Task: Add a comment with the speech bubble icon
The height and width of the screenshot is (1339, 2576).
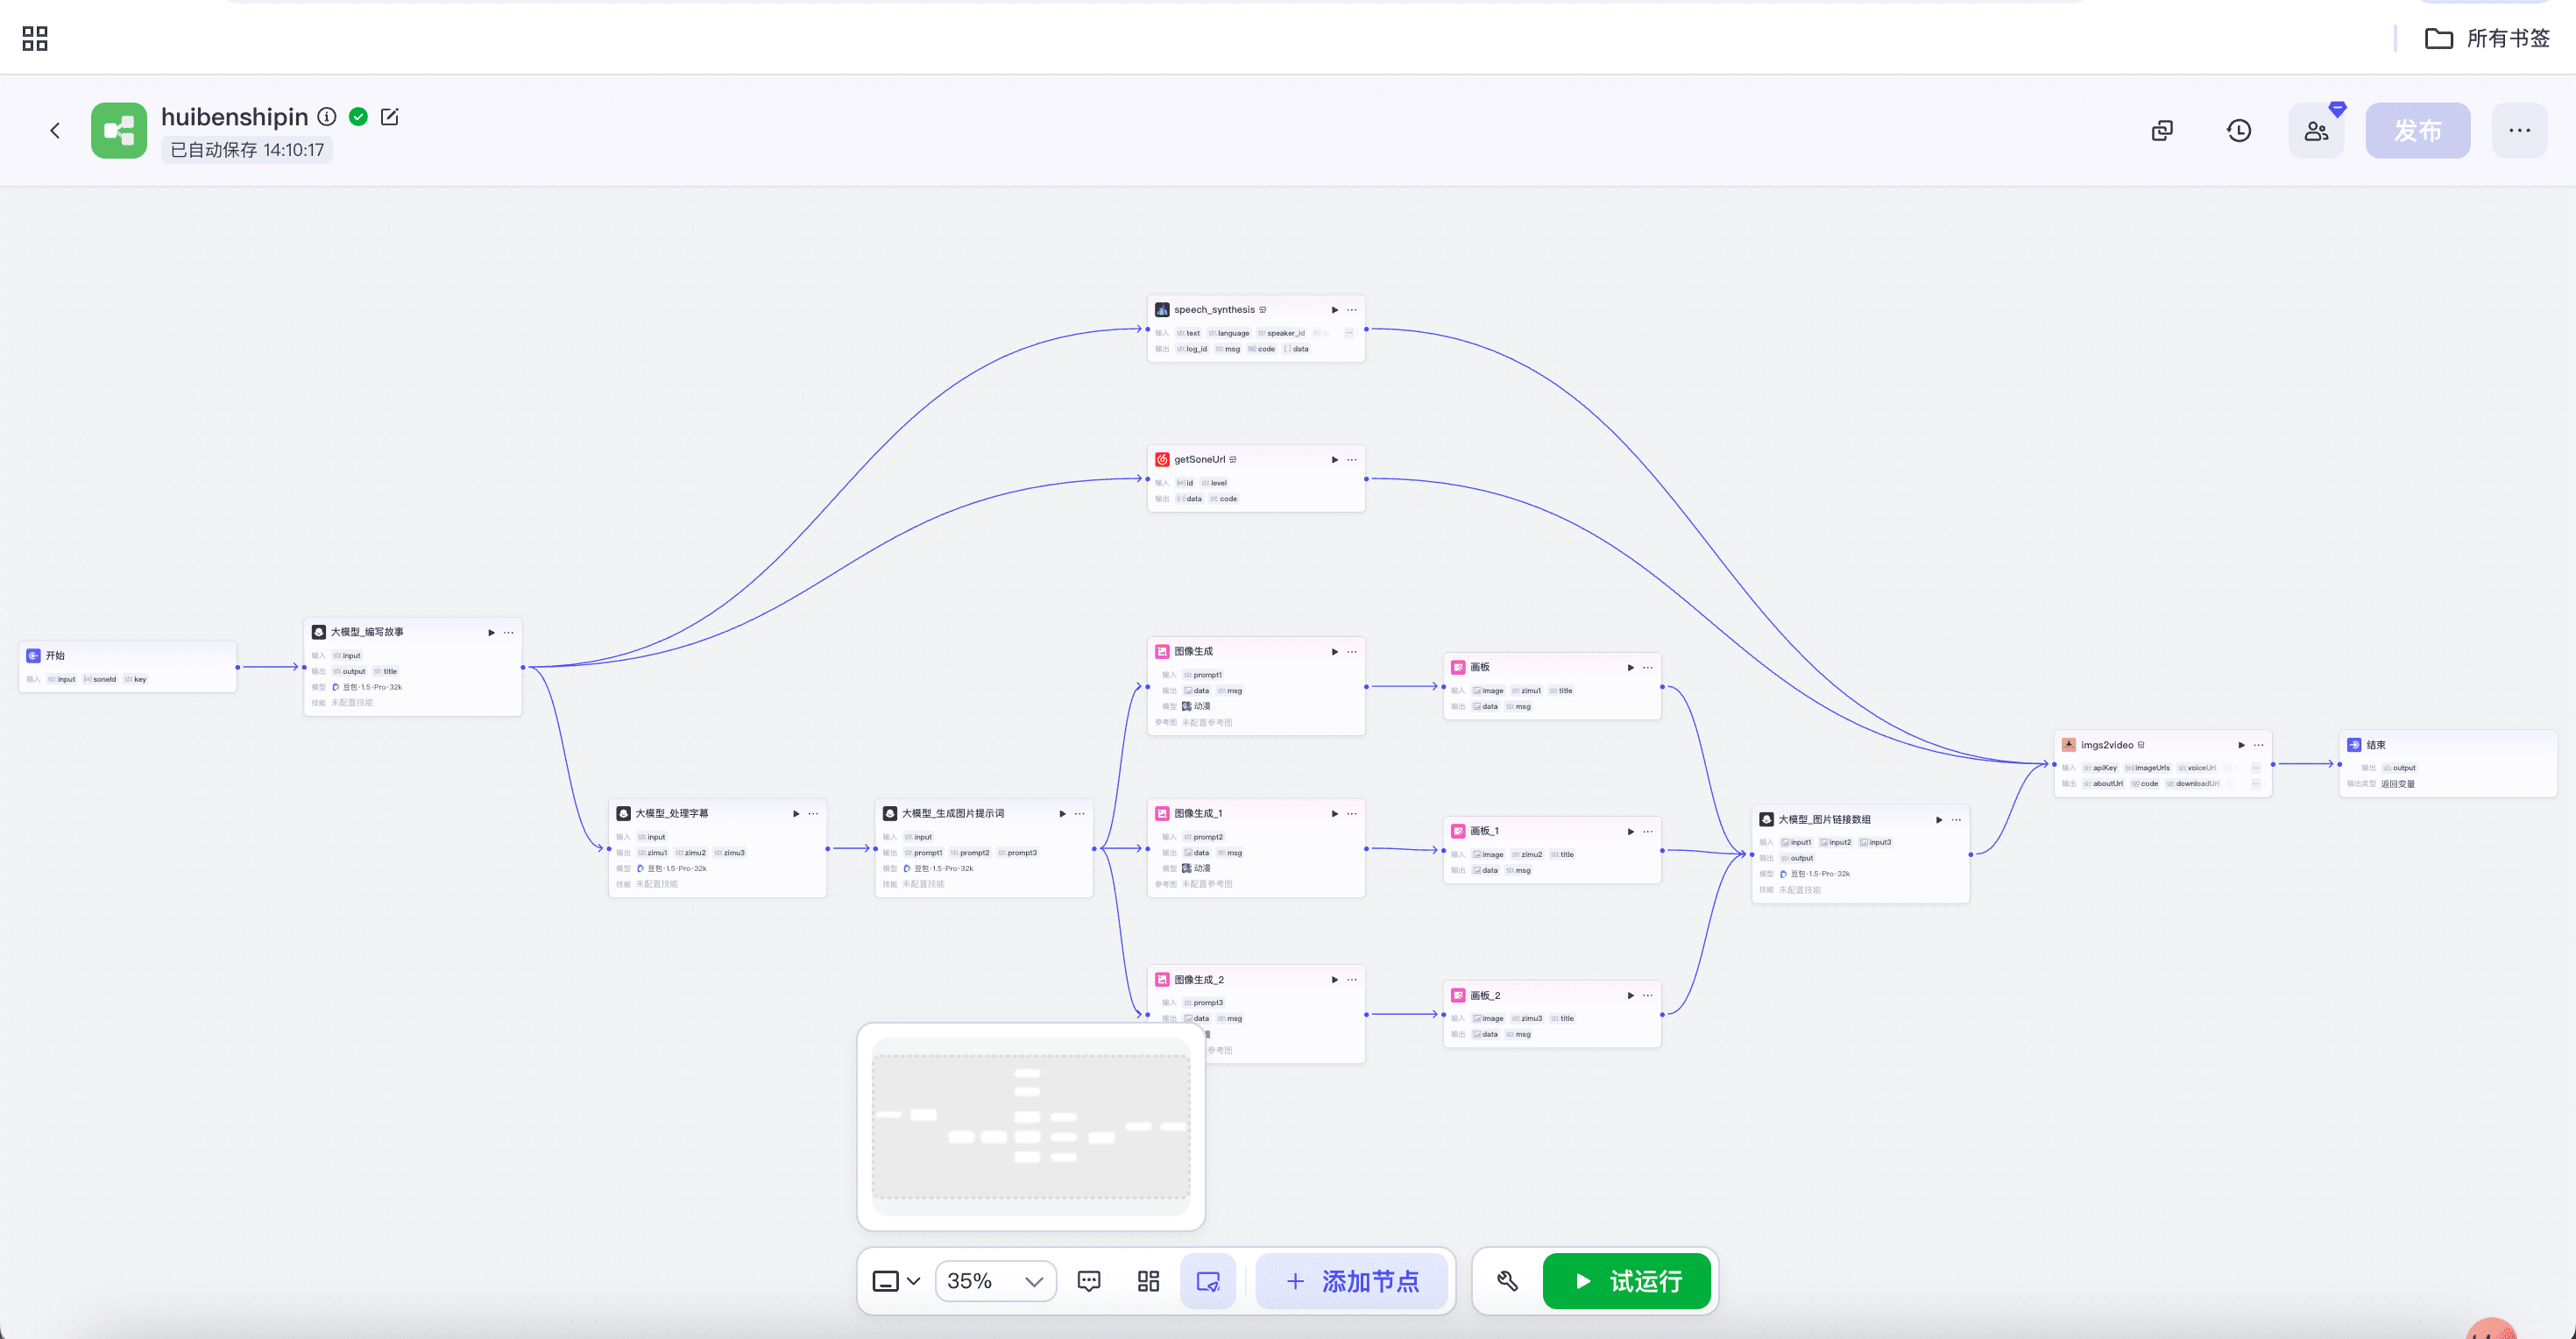Action: click(1089, 1281)
